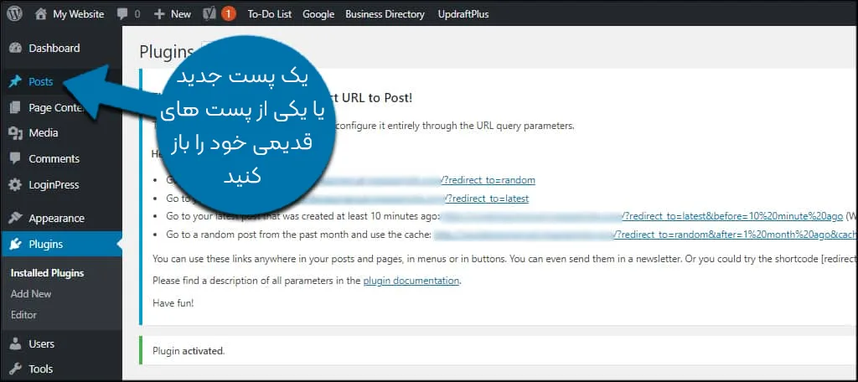This screenshot has width=858, height=382.
Task: Open Business Directory admin bar item
Action: [x=385, y=14]
